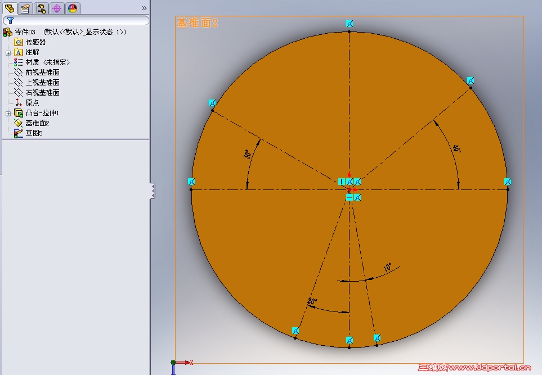The height and width of the screenshot is (375, 542).
Task: Click the coincident relation icon at right endpoint
Action: pos(508,182)
